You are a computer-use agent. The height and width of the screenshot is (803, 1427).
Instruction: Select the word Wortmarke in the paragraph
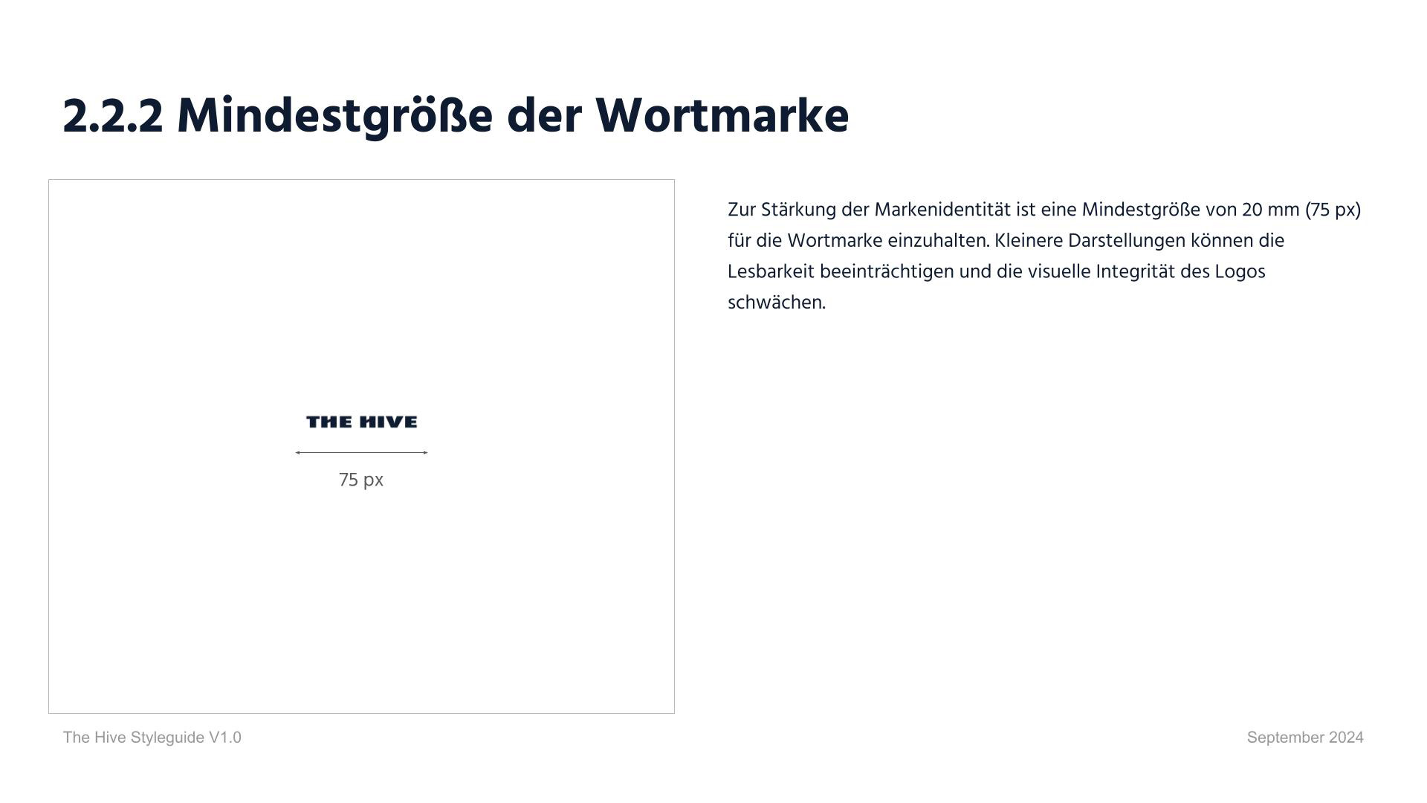(x=835, y=241)
